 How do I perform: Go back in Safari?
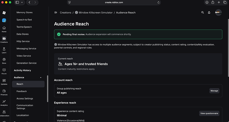pos(29,2)
